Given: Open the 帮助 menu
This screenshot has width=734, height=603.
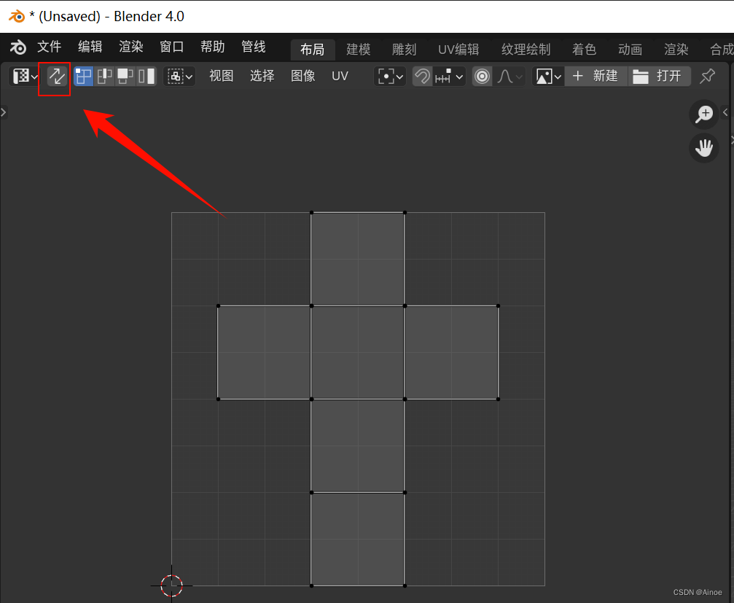Looking at the screenshot, I should tap(213, 47).
